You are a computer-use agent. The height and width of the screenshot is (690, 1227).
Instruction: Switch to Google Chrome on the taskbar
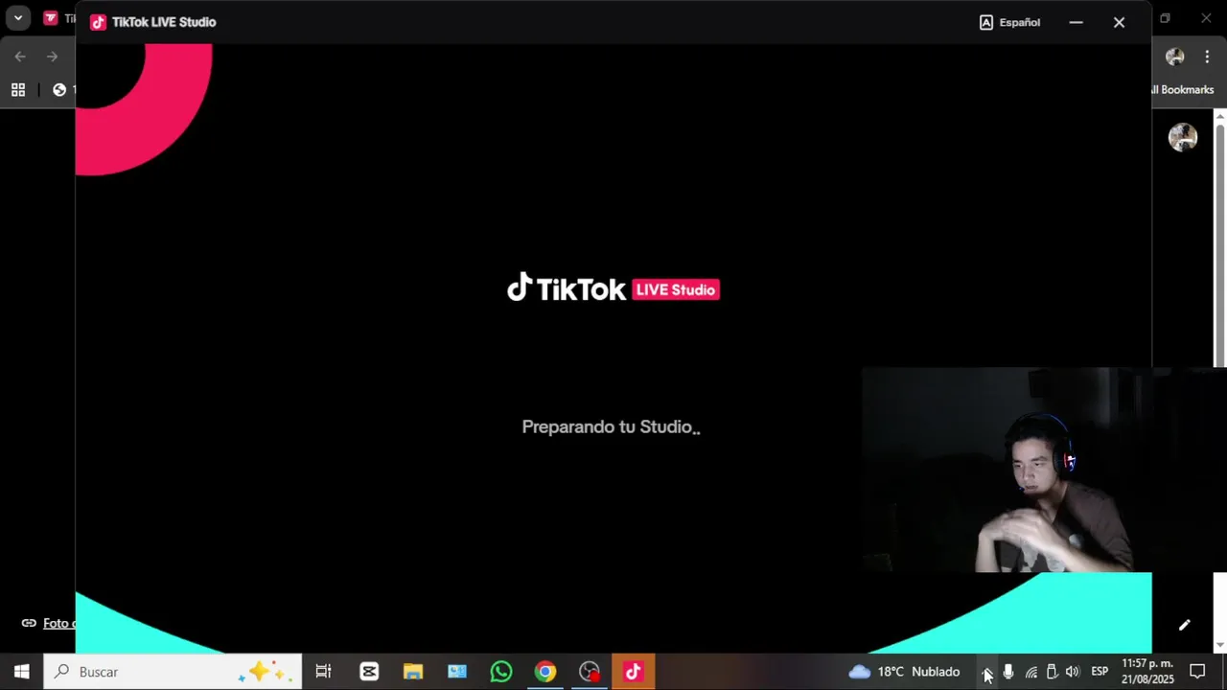pyautogui.click(x=545, y=672)
